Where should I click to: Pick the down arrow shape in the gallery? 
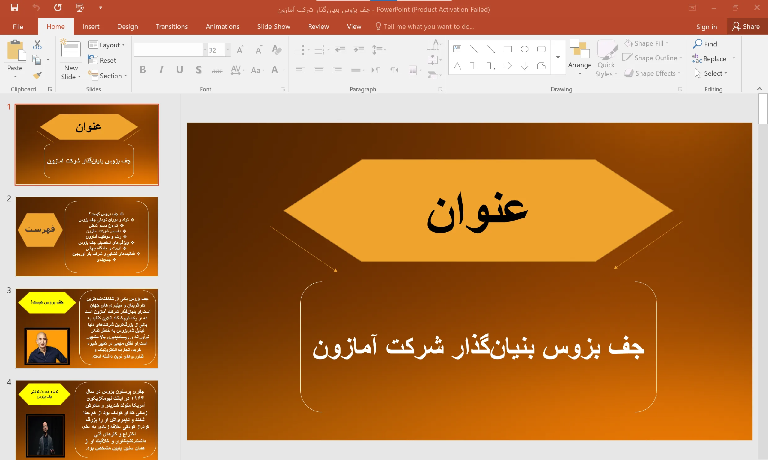tap(524, 66)
